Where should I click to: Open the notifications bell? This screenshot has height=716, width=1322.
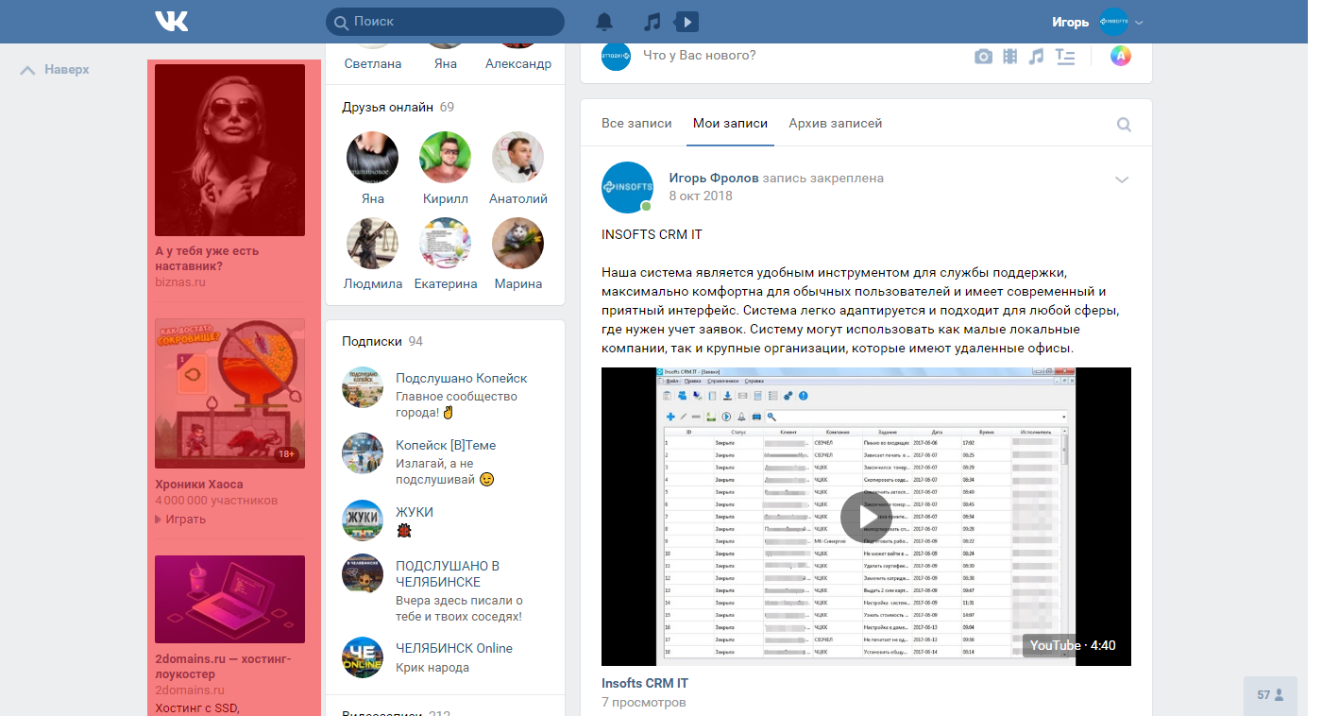[604, 22]
